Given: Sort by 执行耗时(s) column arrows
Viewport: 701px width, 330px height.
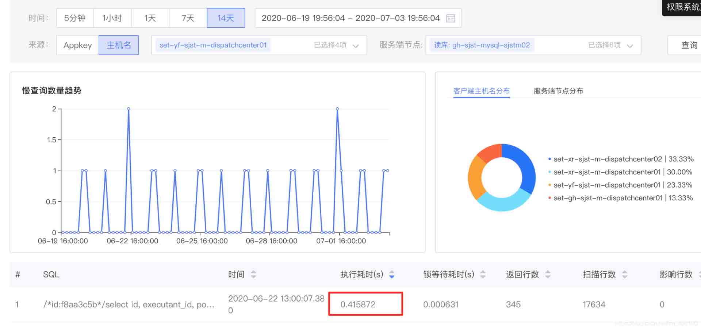Looking at the screenshot, I should click(x=392, y=274).
